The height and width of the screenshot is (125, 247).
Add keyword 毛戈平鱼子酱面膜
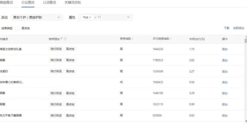click(225, 116)
